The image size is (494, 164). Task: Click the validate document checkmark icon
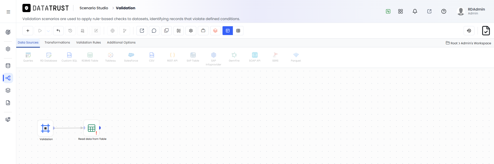[486, 31]
